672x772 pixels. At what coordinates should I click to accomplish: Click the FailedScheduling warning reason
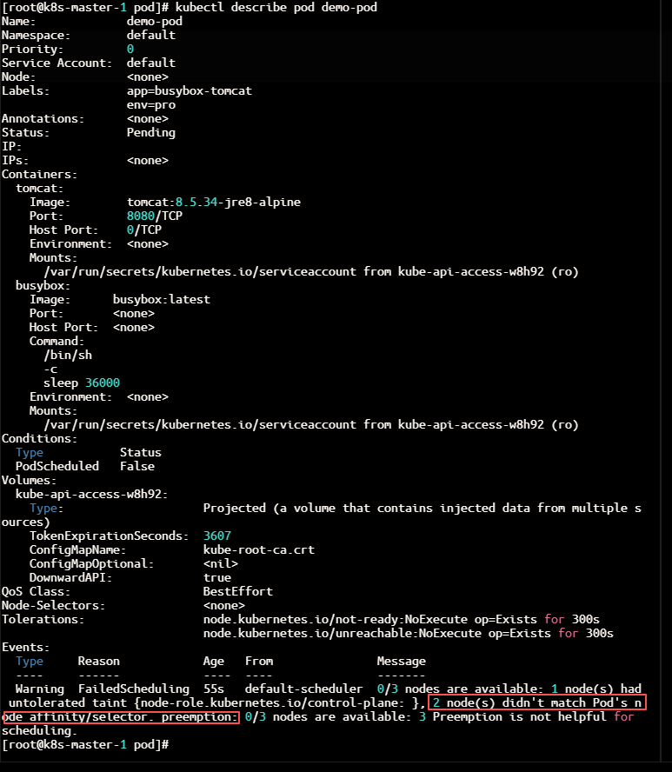pos(133,689)
